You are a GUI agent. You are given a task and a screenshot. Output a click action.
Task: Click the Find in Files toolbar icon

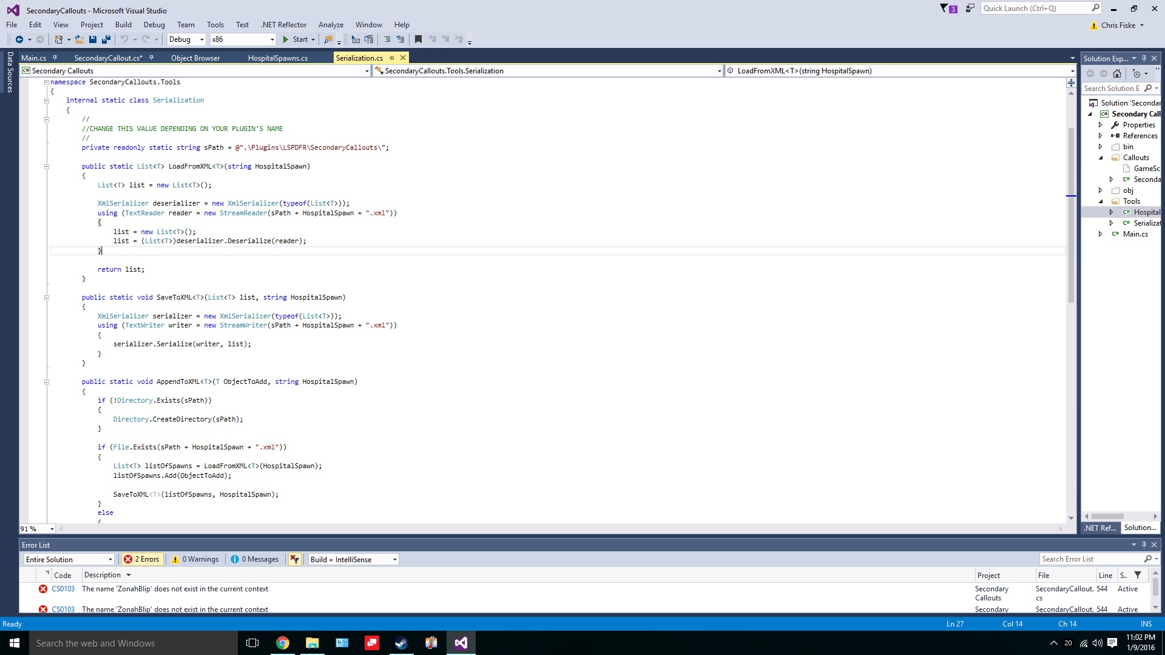[x=328, y=39]
